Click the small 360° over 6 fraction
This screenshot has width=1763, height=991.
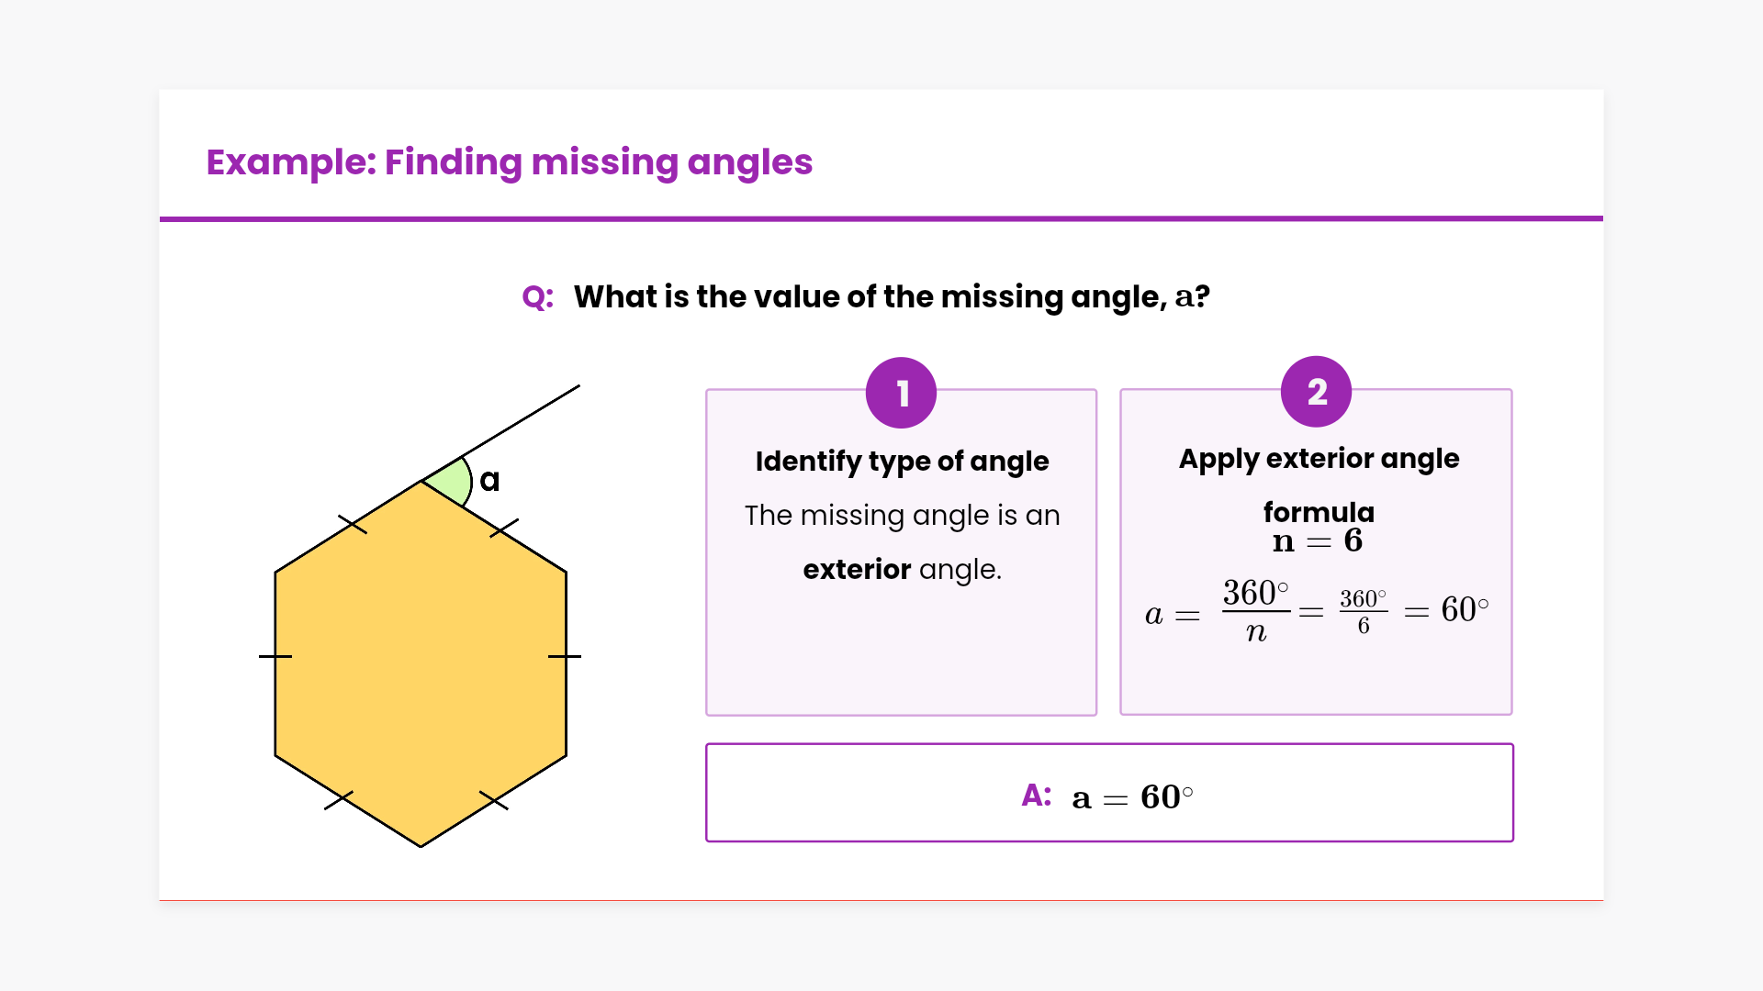pos(1363,611)
